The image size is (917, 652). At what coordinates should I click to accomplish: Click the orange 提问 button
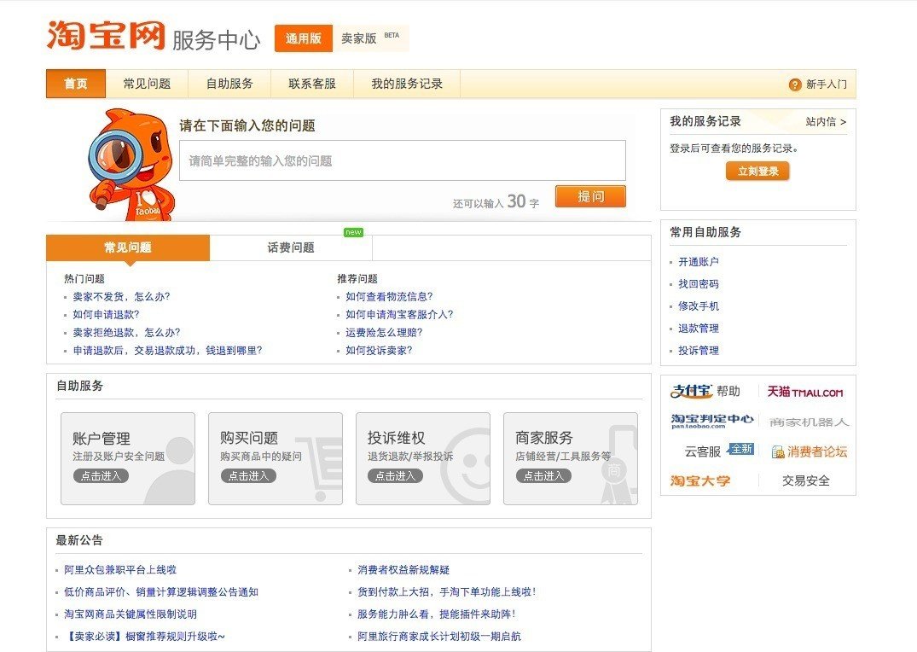tap(590, 196)
